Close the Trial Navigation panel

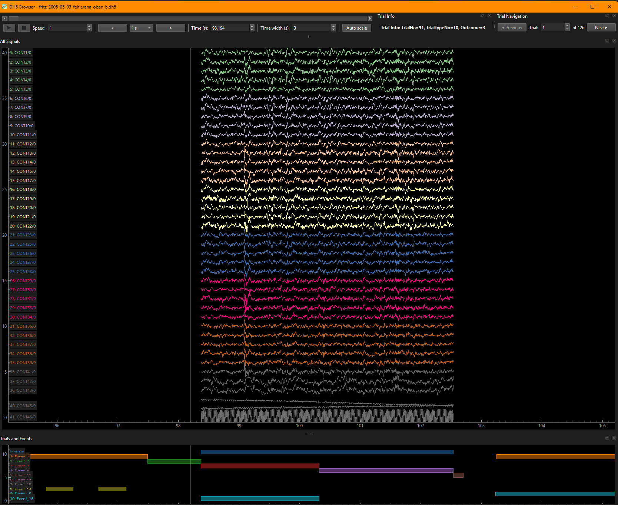[x=614, y=16]
